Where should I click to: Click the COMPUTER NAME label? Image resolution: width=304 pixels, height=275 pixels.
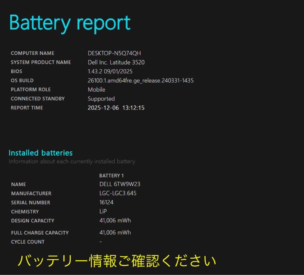pyautogui.click(x=32, y=53)
